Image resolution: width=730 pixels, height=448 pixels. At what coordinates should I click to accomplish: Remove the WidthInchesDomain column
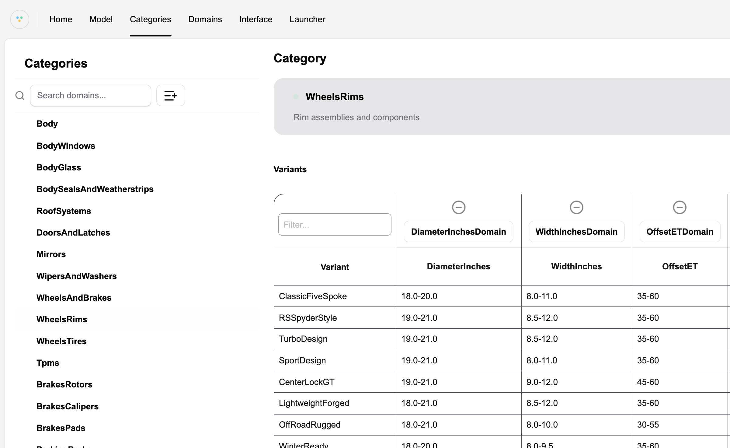pyautogui.click(x=576, y=207)
